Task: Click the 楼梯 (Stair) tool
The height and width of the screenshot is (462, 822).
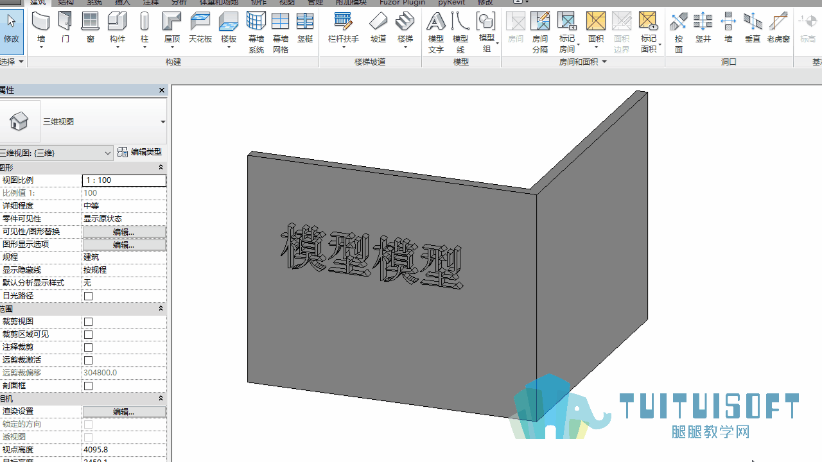Action: [x=405, y=31]
